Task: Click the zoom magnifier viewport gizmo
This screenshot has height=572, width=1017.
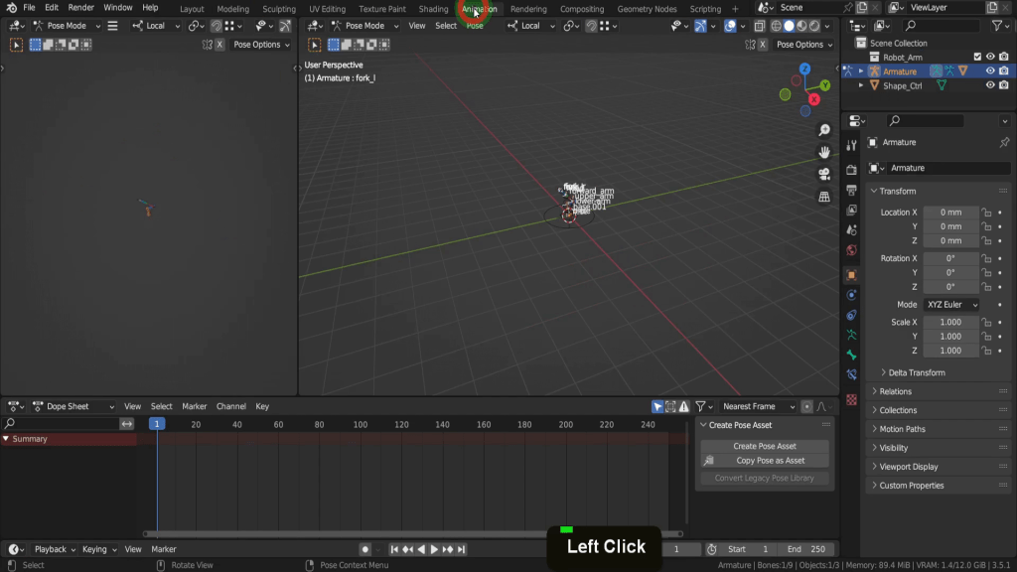Action: point(824,131)
